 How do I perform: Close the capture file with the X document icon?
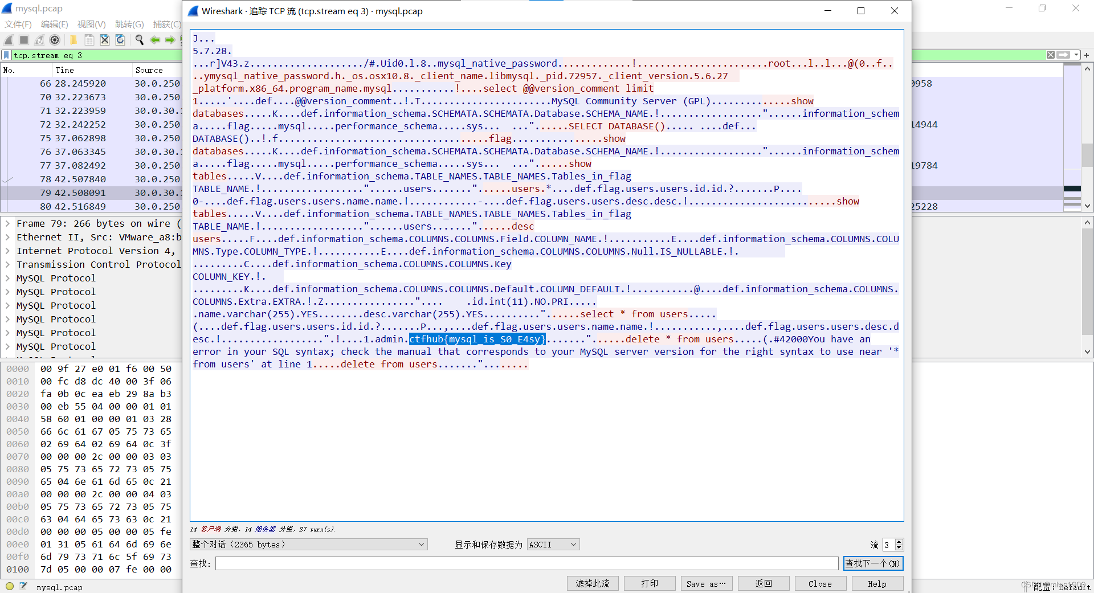(x=104, y=40)
